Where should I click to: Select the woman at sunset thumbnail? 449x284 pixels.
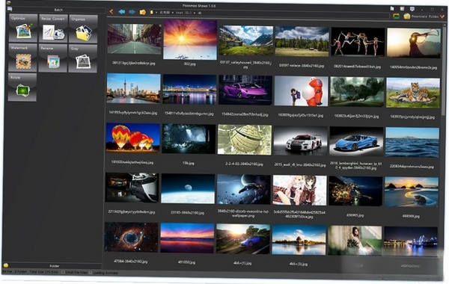click(414, 43)
